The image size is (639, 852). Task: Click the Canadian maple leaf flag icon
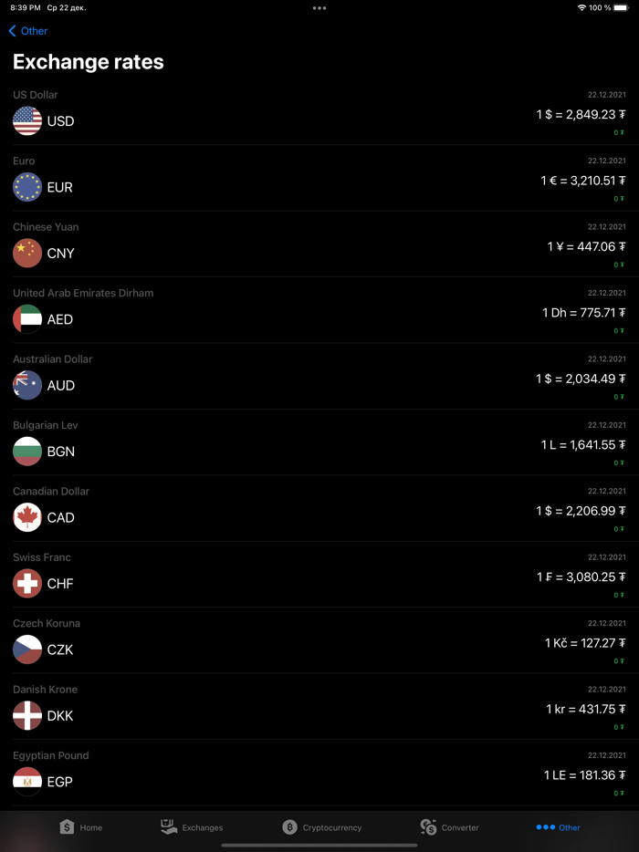coord(26,517)
